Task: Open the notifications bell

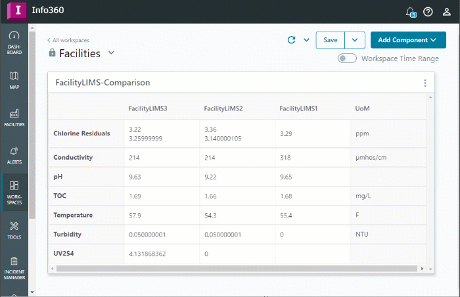Action: 411,12
